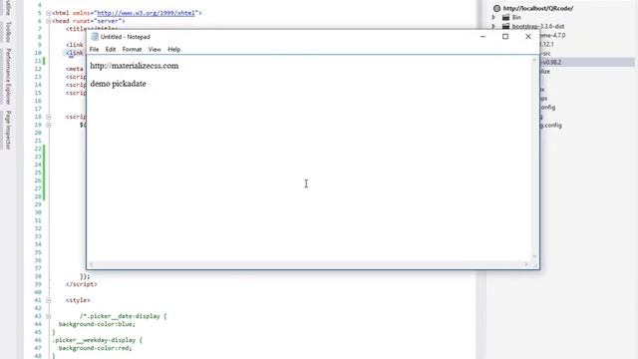Place cursor on the 'demo pickadate' line

point(118,84)
